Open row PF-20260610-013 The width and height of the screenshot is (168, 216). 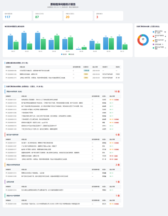(x=63, y=173)
